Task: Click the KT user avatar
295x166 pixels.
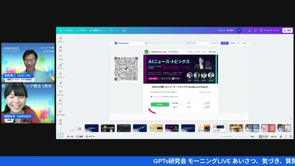Action: click(x=239, y=30)
